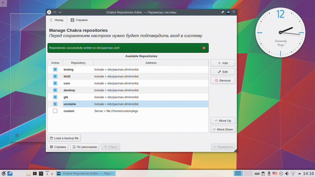This screenshot has width=315, height=177.
Task: Open the volume speaker tray icon
Action: (287, 173)
